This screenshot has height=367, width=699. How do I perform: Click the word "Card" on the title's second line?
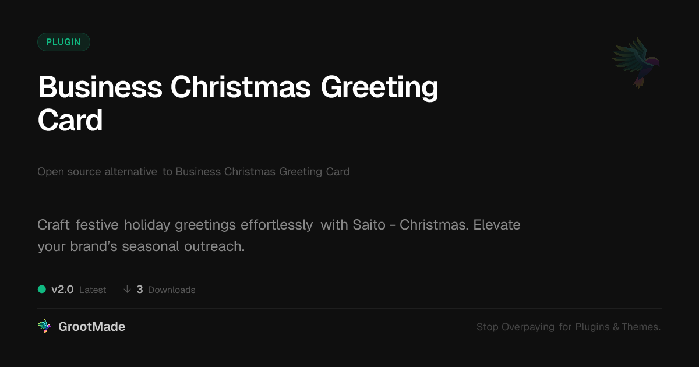click(70, 121)
